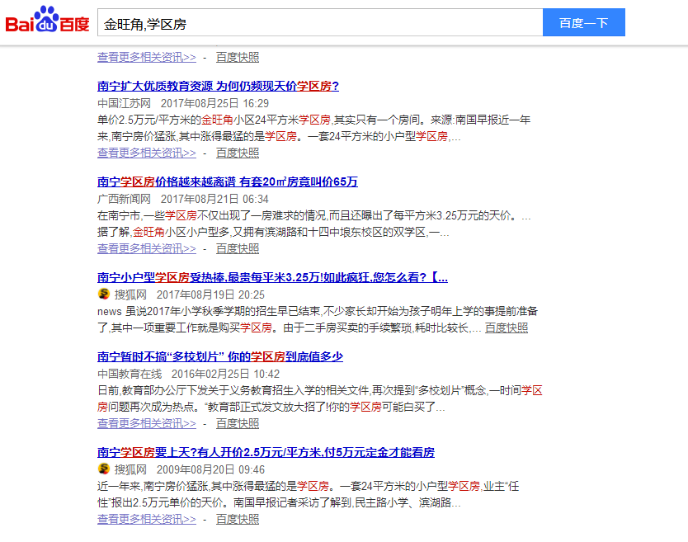Focus the search box containing 金旺角,学区房
Screen dimensions: 688x542
coord(319,23)
